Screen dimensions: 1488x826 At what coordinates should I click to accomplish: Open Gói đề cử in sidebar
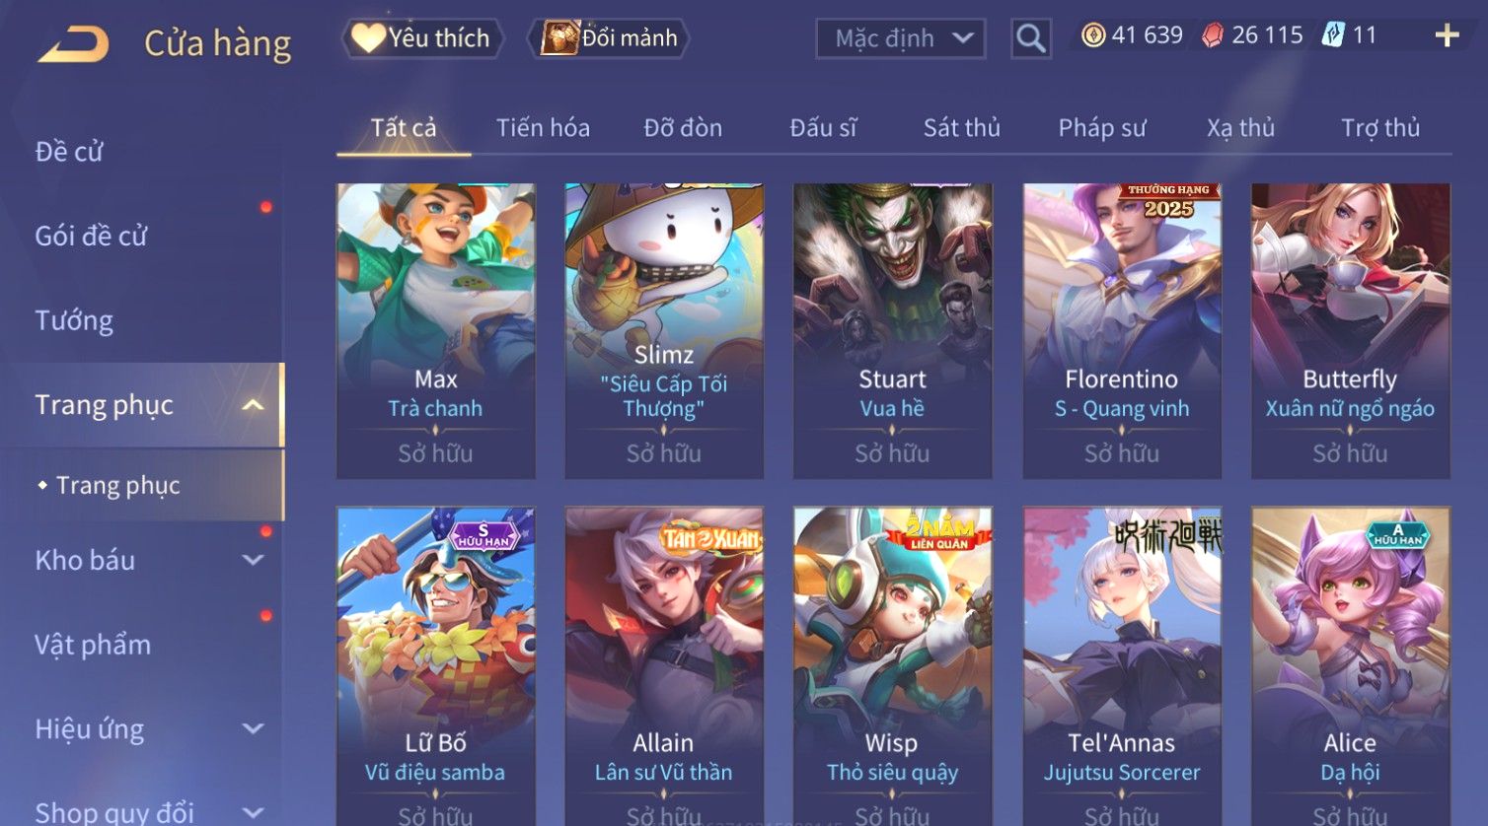point(91,236)
